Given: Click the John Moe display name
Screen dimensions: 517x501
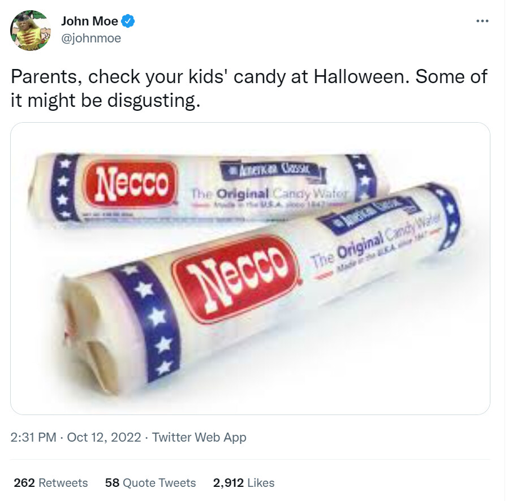Looking at the screenshot, I should click(89, 21).
